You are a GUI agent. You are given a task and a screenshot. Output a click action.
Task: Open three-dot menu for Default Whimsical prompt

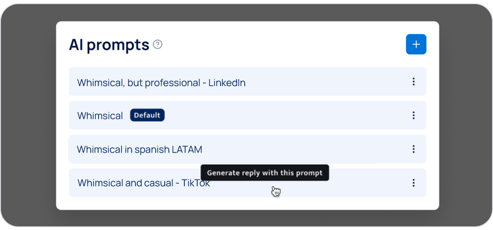tap(413, 115)
